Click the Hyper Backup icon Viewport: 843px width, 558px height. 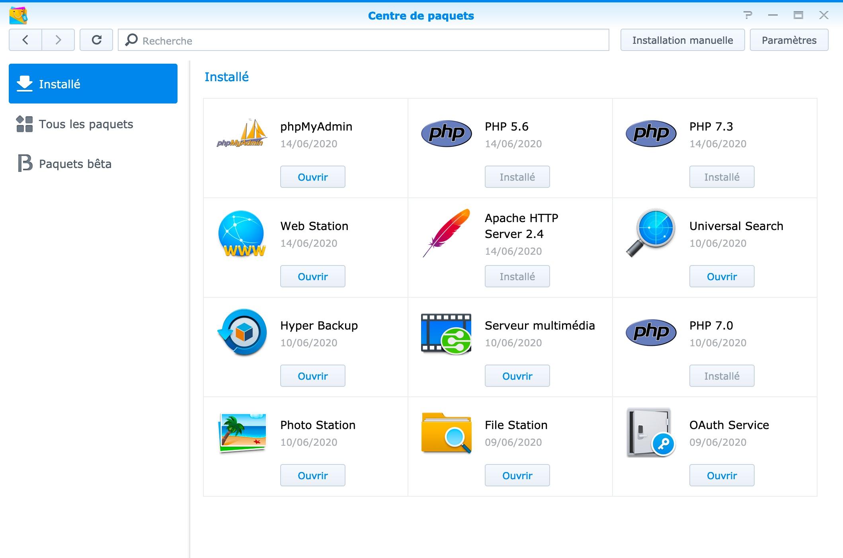(x=242, y=332)
